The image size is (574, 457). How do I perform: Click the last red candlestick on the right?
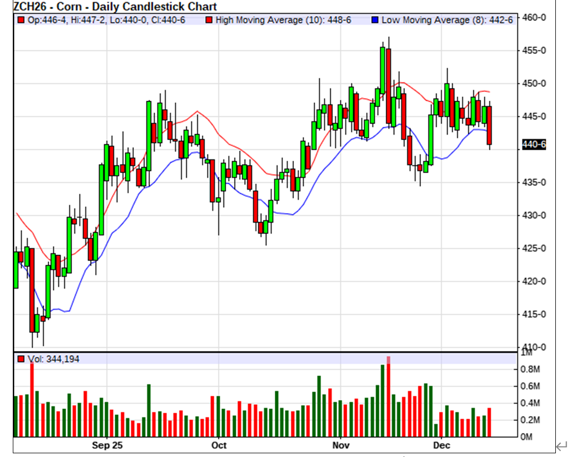[x=489, y=125]
